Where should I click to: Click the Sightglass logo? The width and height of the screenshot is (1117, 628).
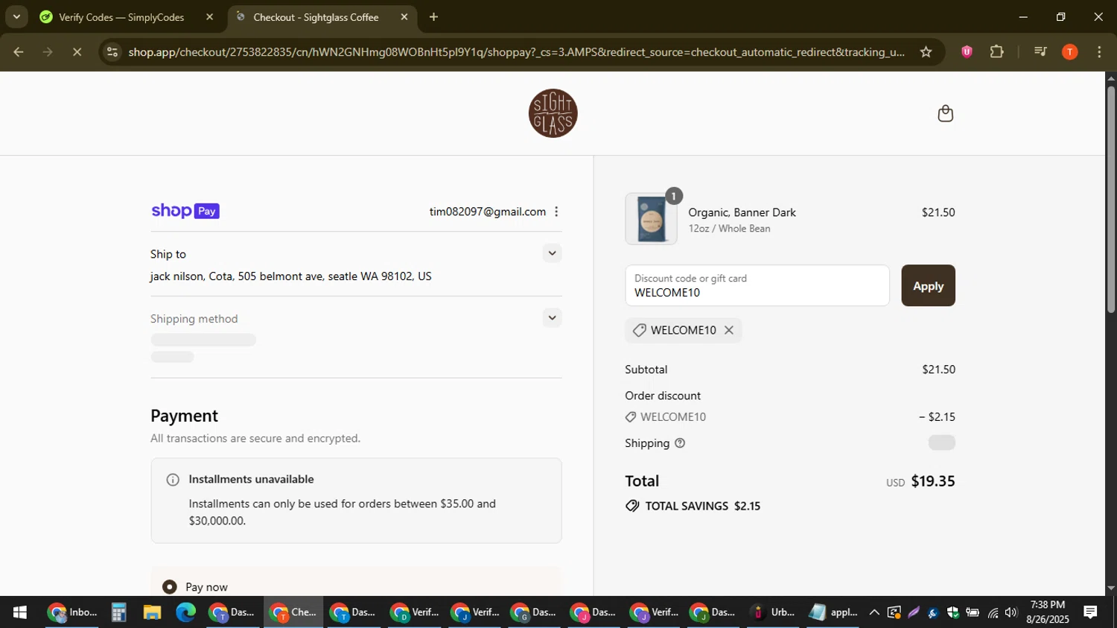tap(553, 113)
